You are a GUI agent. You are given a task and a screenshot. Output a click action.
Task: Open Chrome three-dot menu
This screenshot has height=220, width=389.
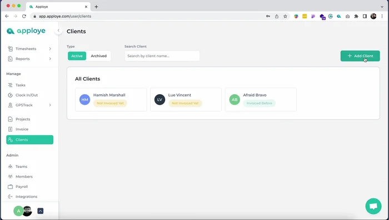click(382, 16)
